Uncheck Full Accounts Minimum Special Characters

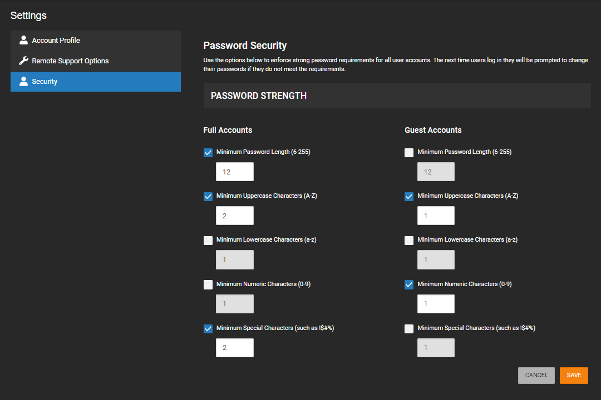pyautogui.click(x=208, y=329)
